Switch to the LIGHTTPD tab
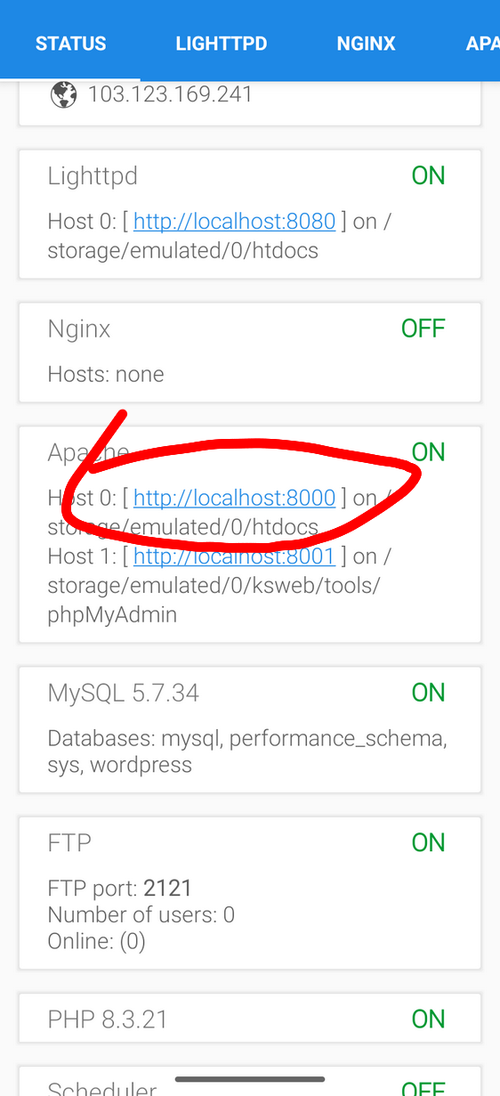The height and width of the screenshot is (1096, 500). point(222,44)
